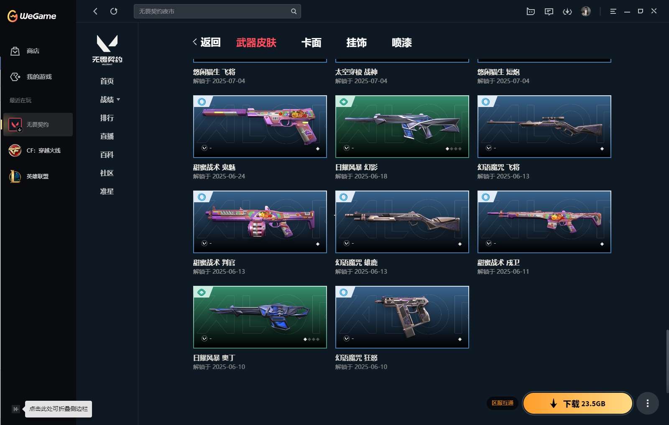Switch to the 卡面 tab
The image size is (669, 425).
(x=311, y=43)
